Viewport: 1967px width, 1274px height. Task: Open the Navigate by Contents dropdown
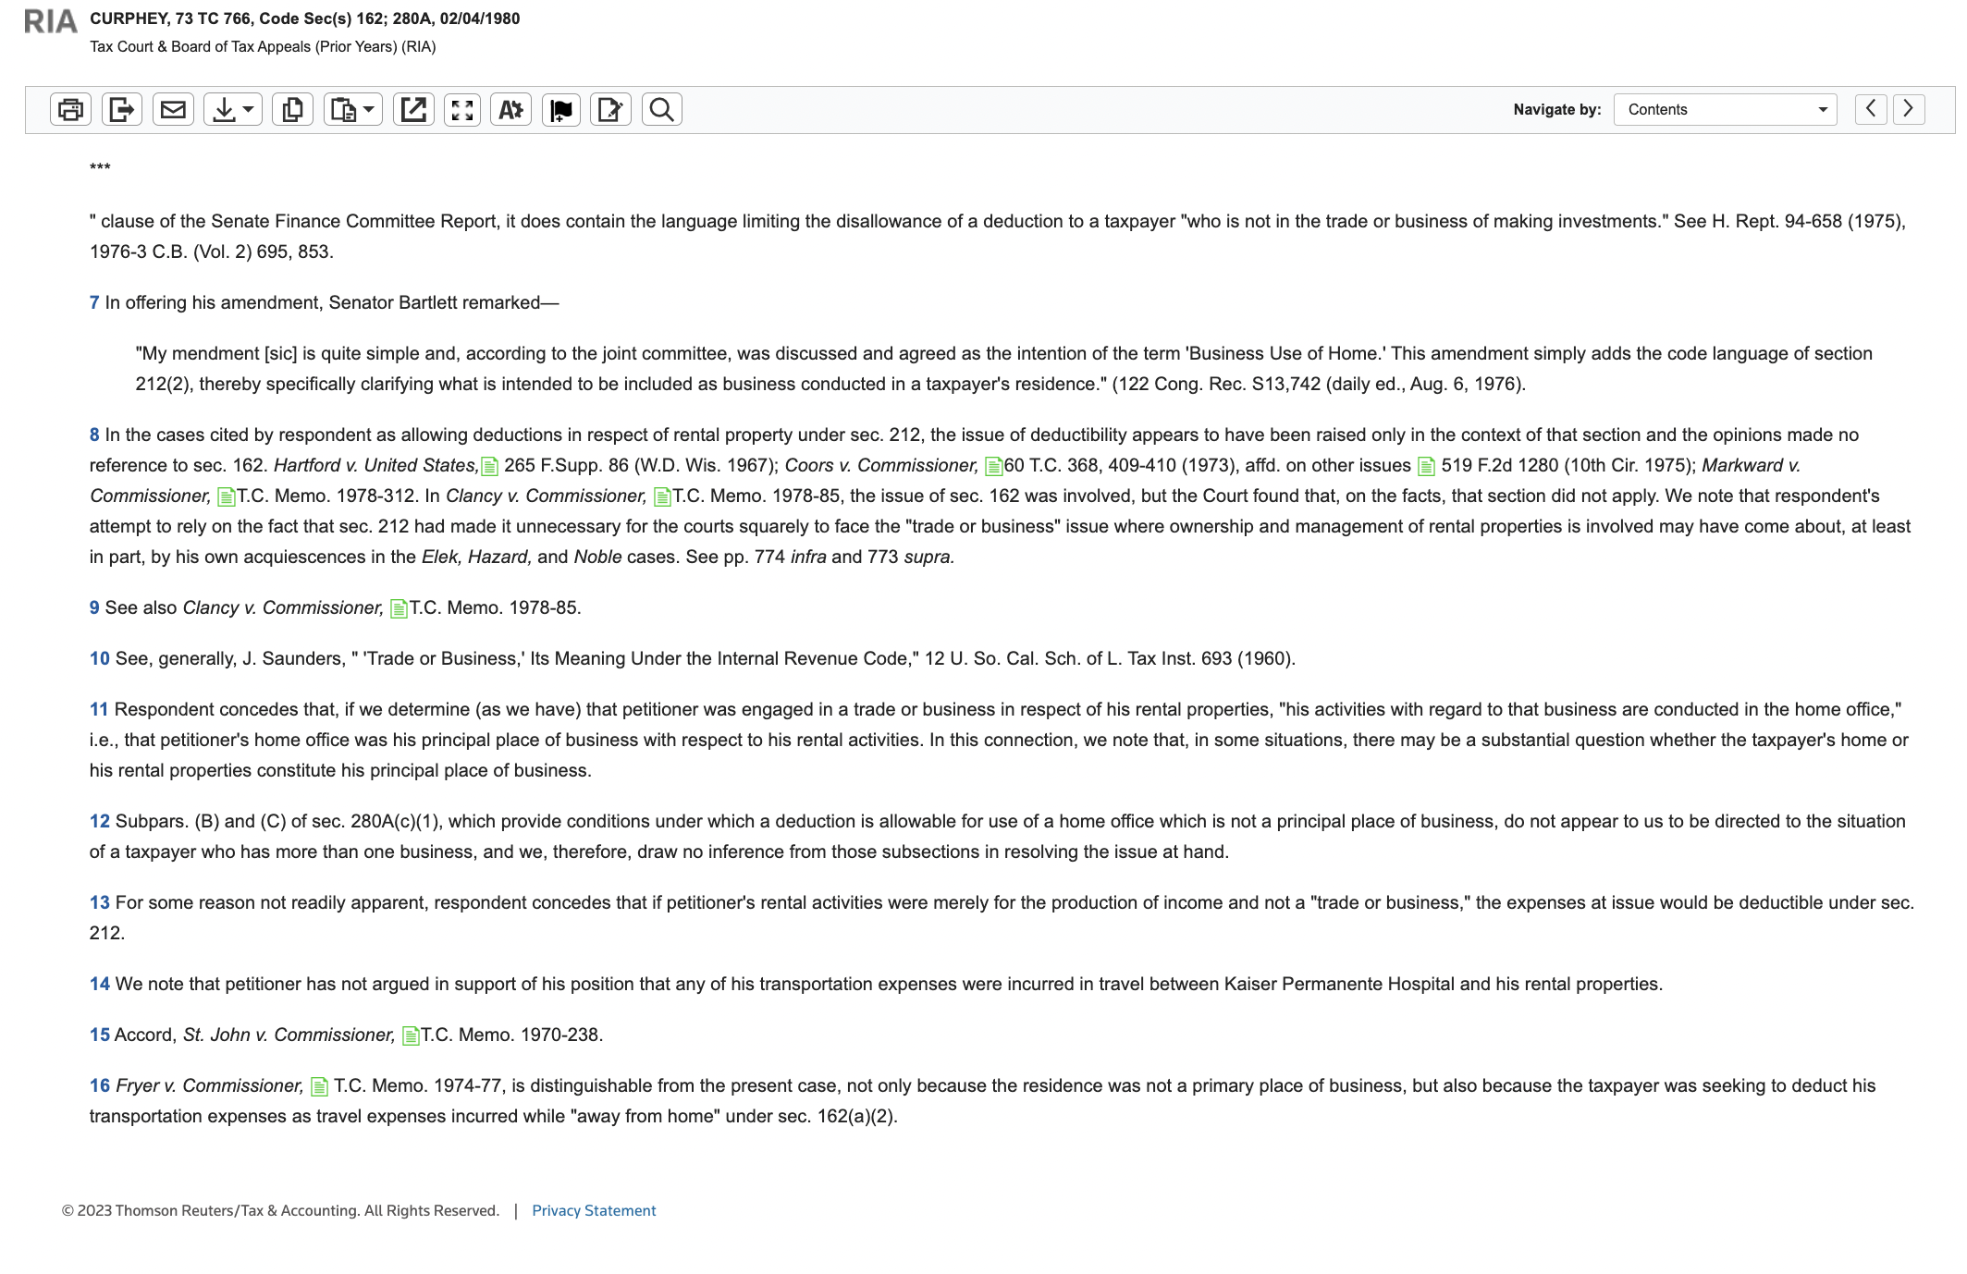pos(1725,110)
